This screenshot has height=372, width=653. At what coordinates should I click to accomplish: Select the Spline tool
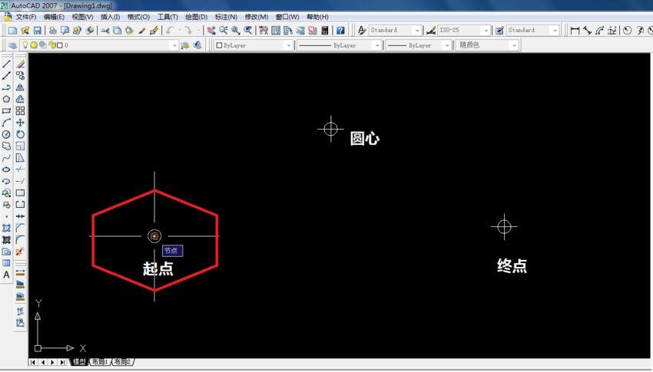point(6,158)
